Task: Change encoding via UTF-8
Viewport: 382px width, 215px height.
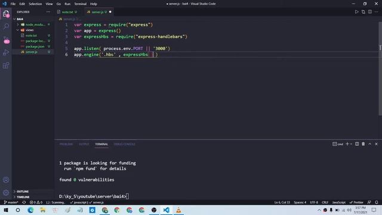Action: click(x=314, y=202)
